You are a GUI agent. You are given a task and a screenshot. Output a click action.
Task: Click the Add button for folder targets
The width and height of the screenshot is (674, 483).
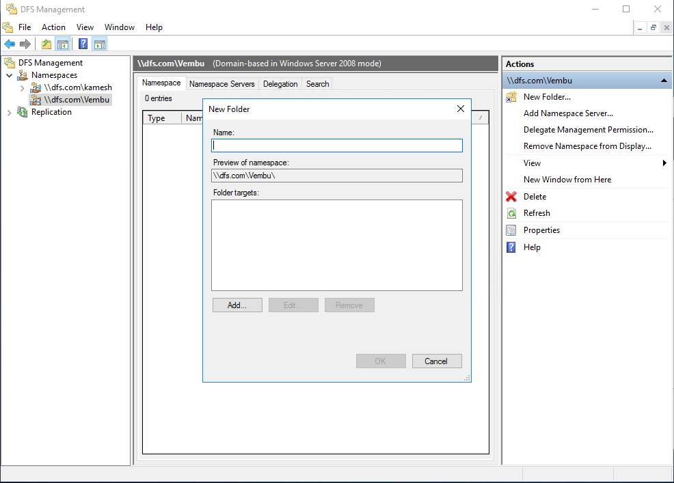pyautogui.click(x=237, y=305)
